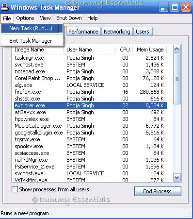
Task: Switch to the Users tab
Action: point(143,32)
